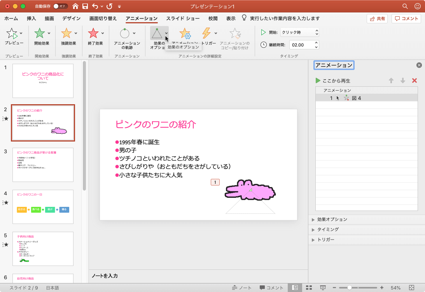
Task: Select the slide 4 thumbnail
Action: [43, 207]
